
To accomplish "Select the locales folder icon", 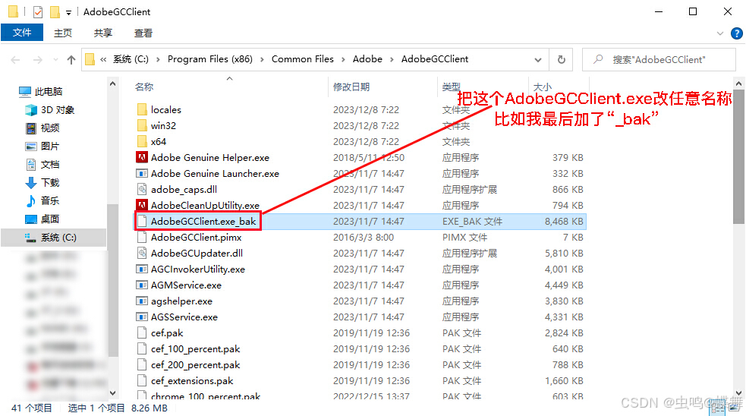I will pos(142,110).
